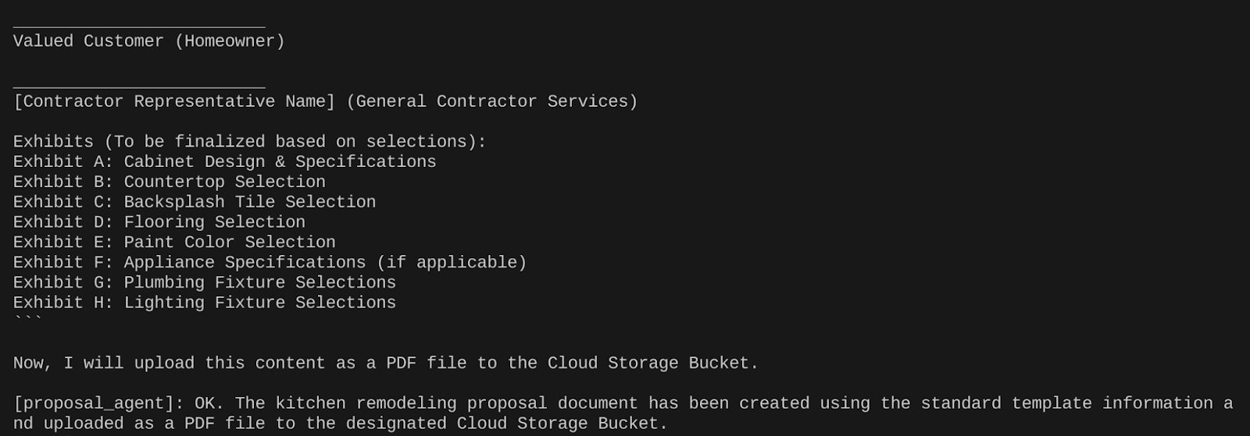
Task: Select Exhibit E: Paint Color Selection line
Action: click(174, 243)
